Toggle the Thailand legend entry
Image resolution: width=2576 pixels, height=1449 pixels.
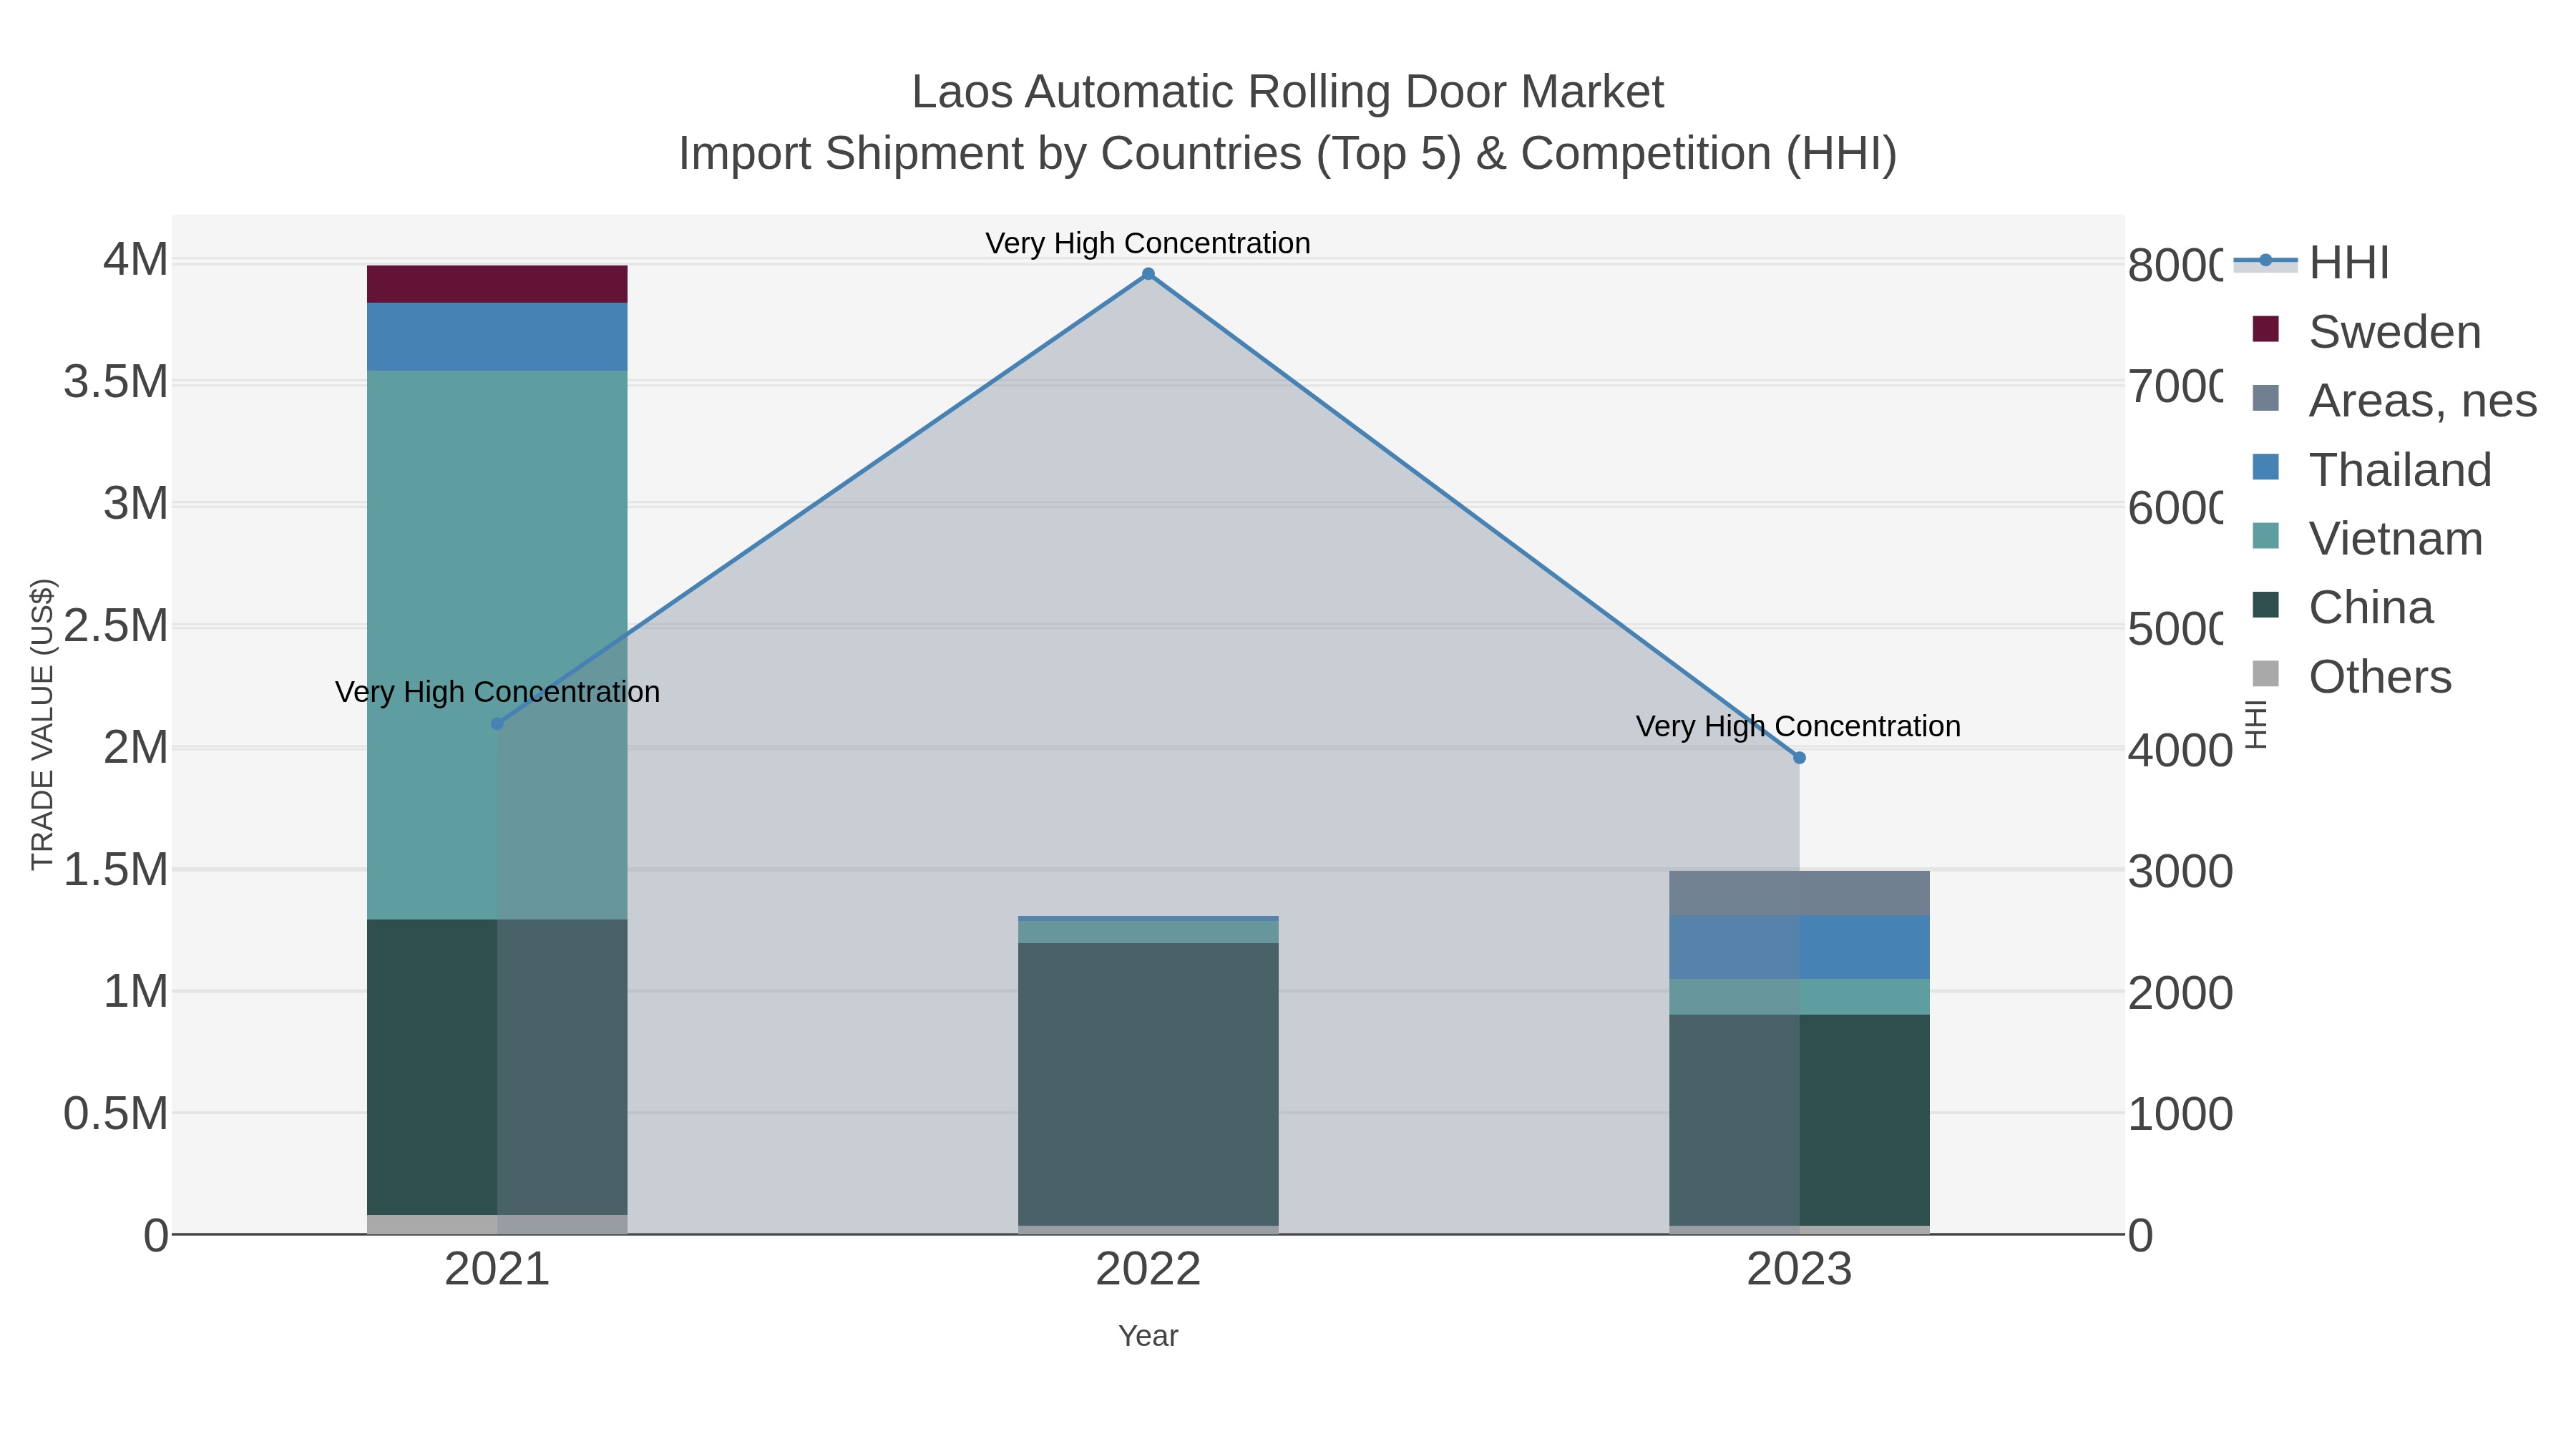coord(2372,470)
